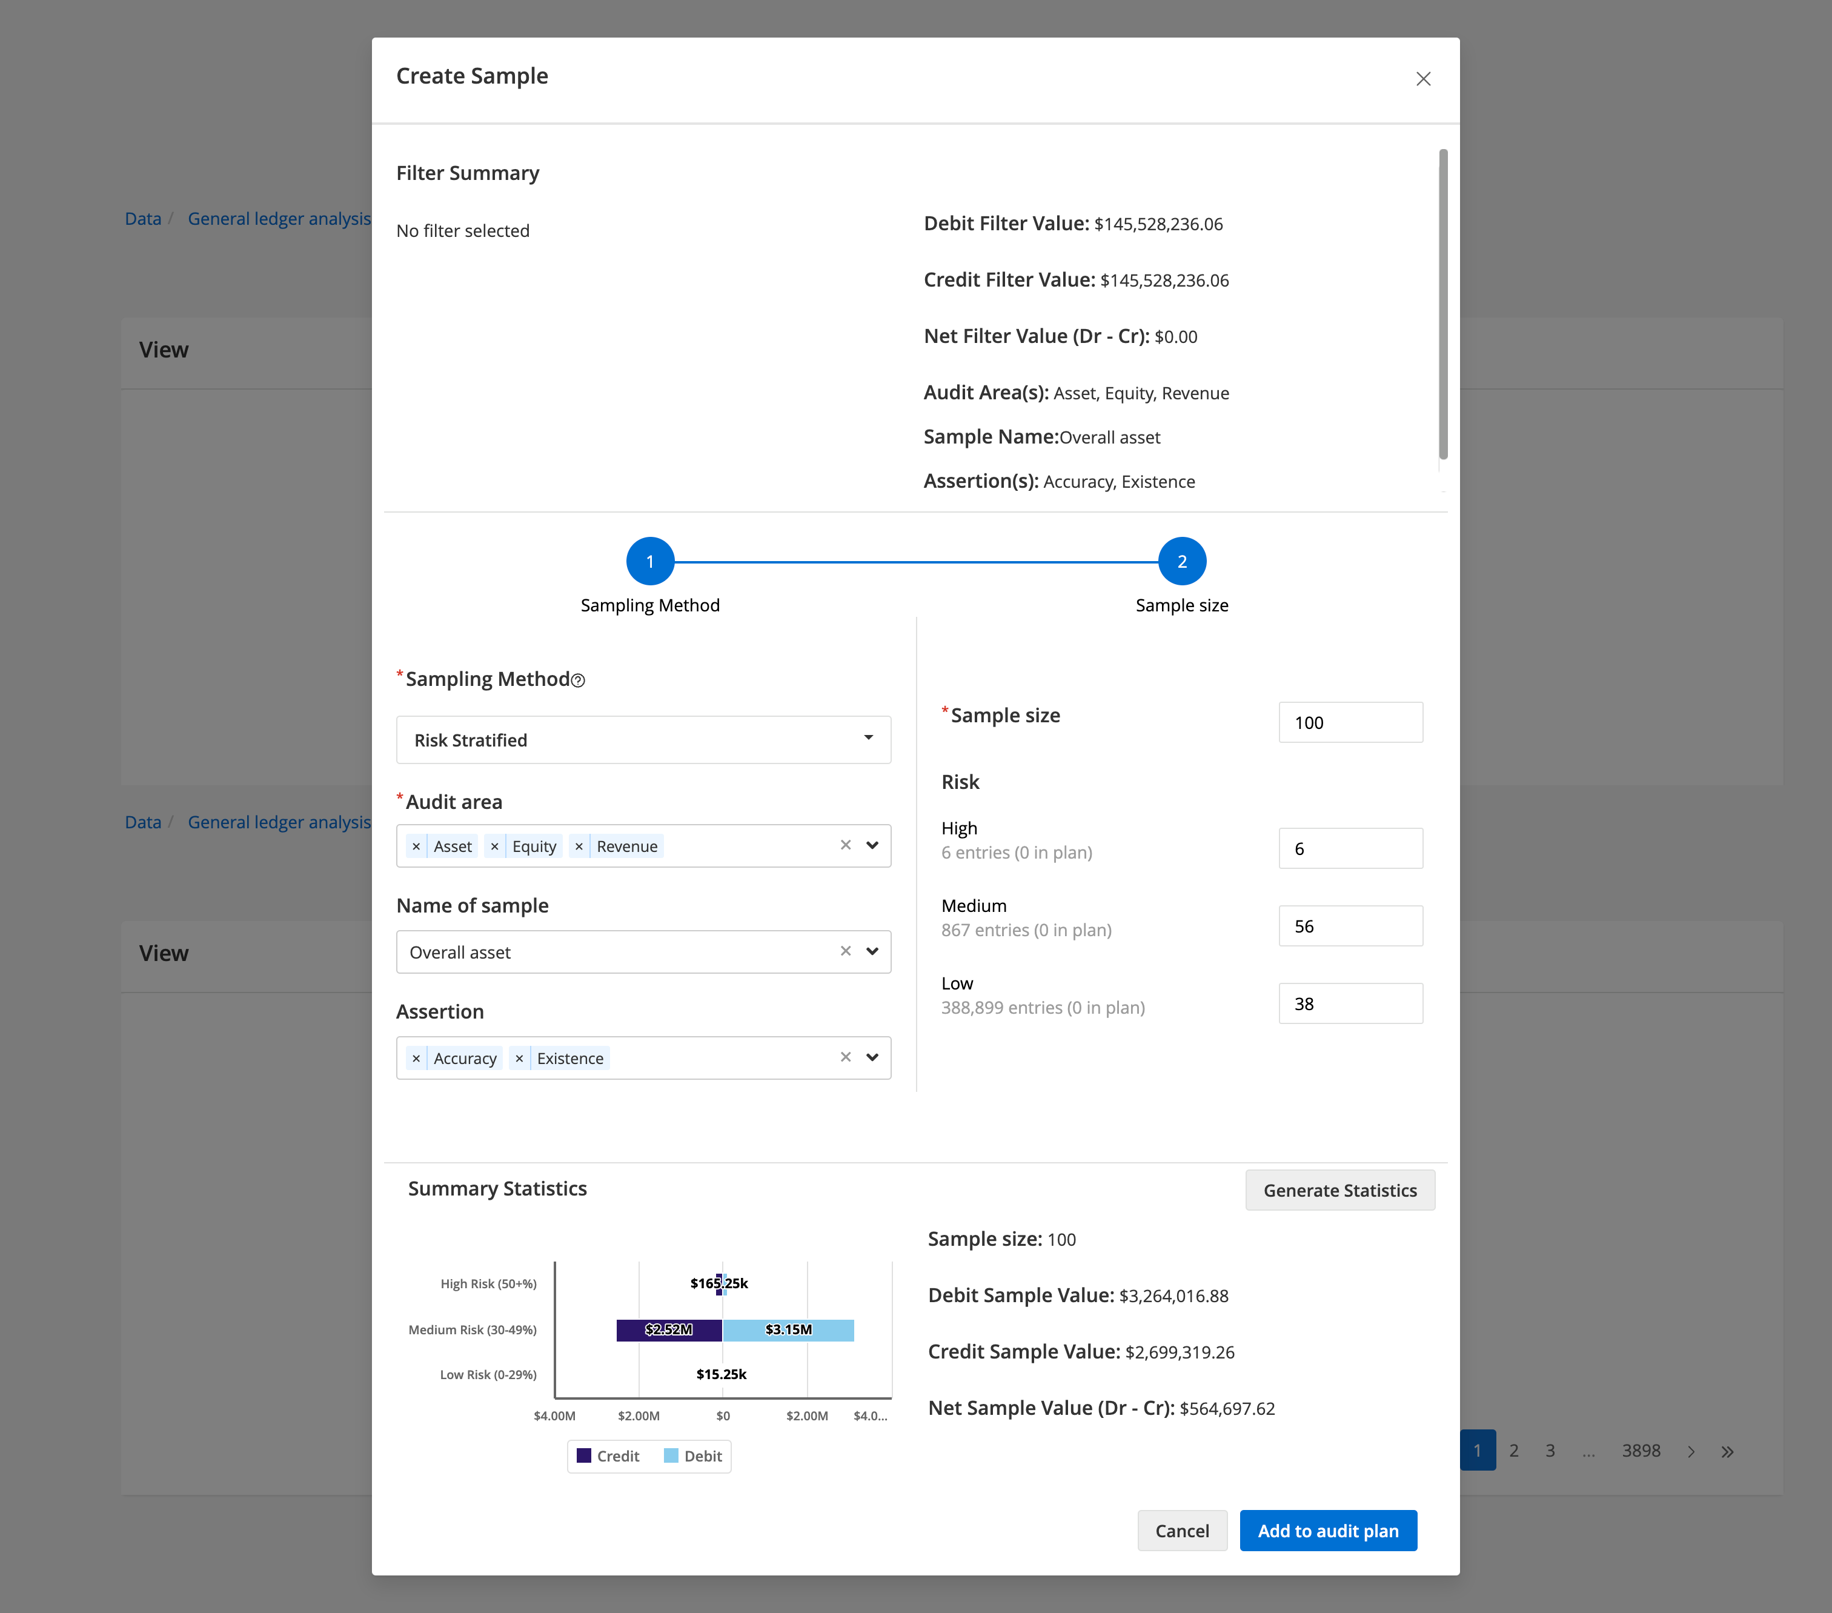Screen dimensions: 1832x1613
Task: Click the Generate Statistics button
Action: tap(1339, 1190)
